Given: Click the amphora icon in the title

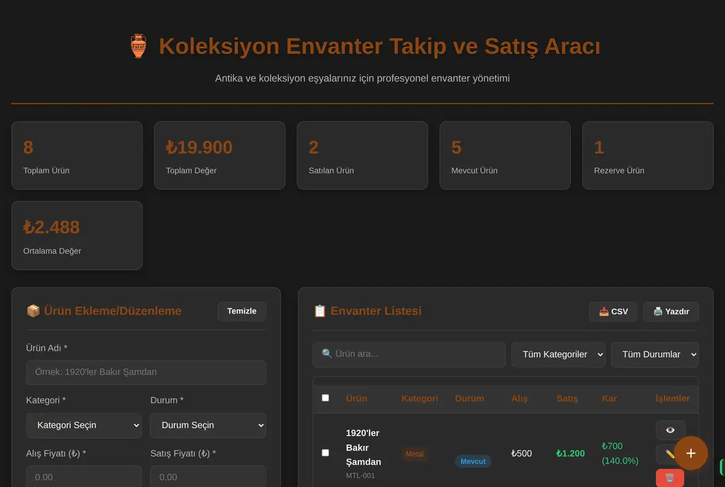Looking at the screenshot, I should pyautogui.click(x=138, y=47).
